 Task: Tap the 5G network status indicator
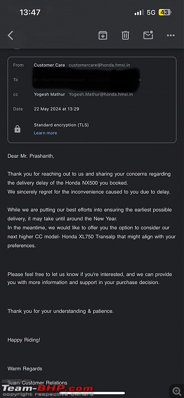click(151, 12)
